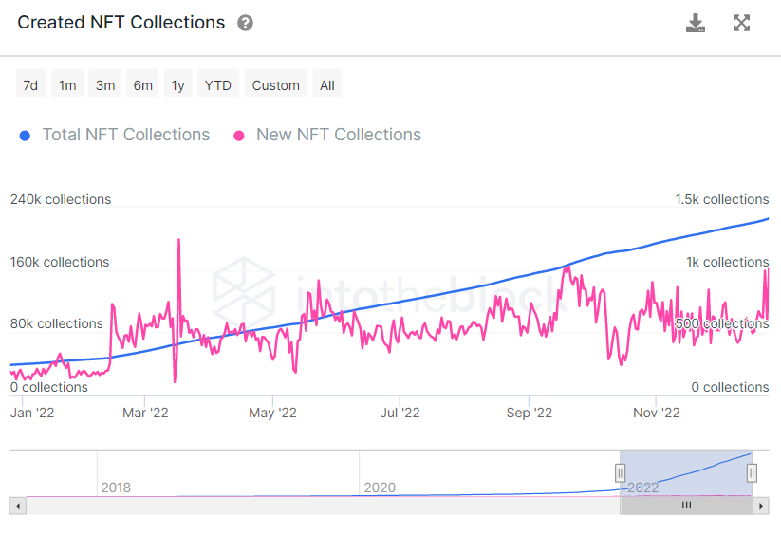Viewport: 781px width, 534px height.
Task: Download the chart data
Action: 696,23
